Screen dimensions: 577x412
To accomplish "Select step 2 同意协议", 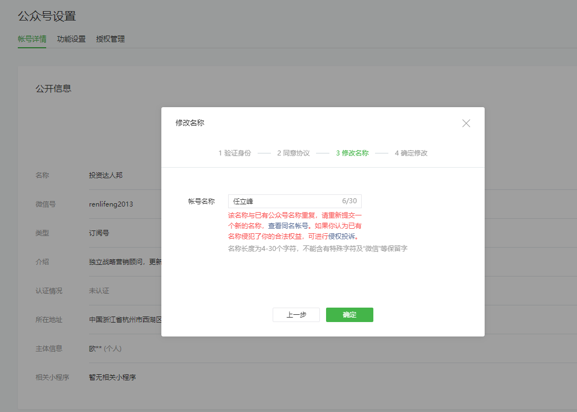I will (x=293, y=153).
